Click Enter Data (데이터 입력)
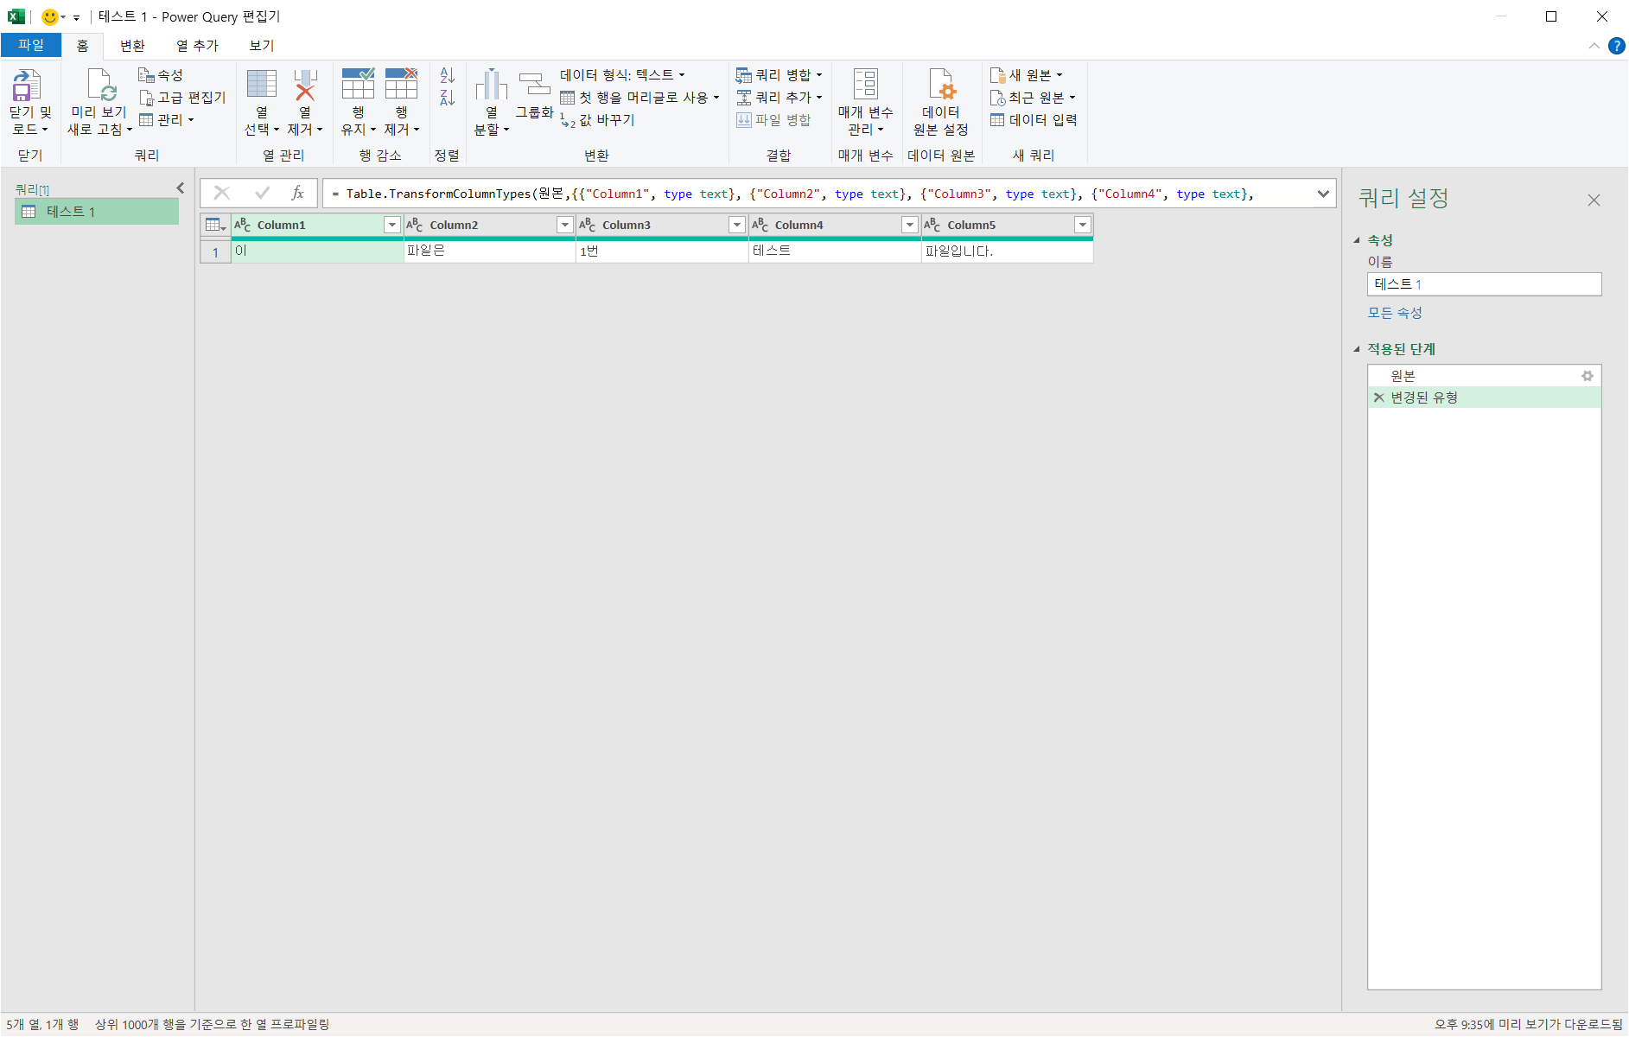The image size is (1629, 1037). [1034, 120]
